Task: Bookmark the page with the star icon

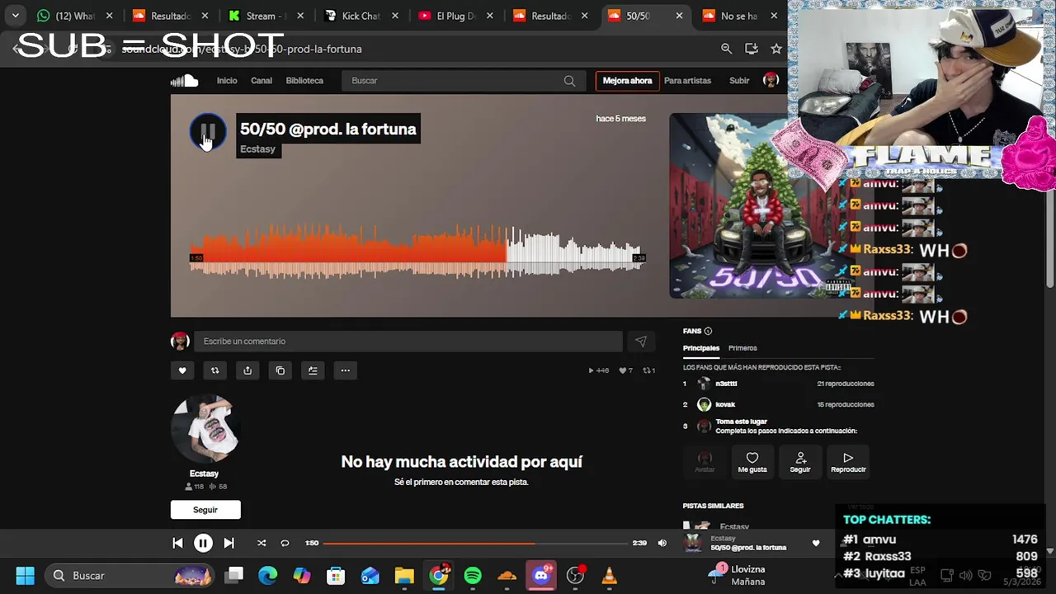Action: [x=776, y=49]
